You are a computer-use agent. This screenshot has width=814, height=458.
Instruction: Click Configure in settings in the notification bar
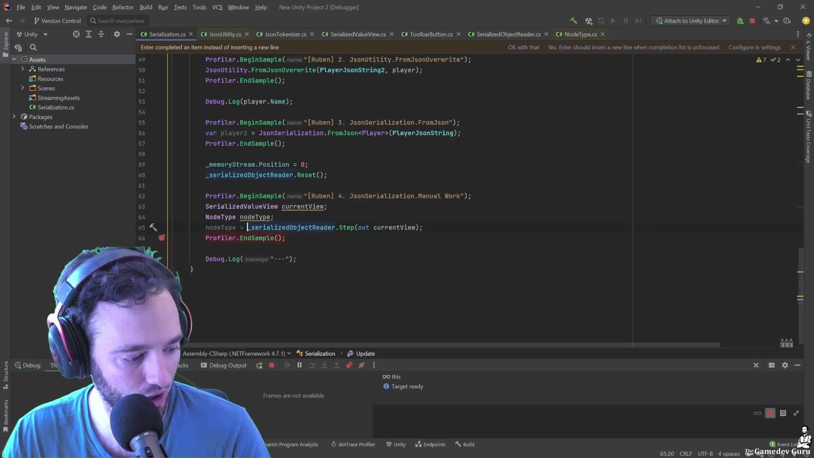[755, 47]
